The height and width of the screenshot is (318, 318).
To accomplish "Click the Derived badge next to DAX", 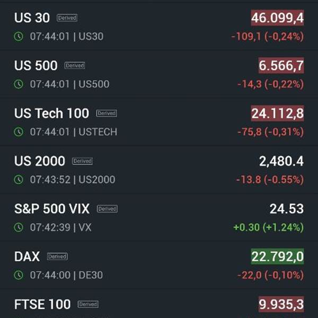I will pyautogui.click(x=57, y=257).
